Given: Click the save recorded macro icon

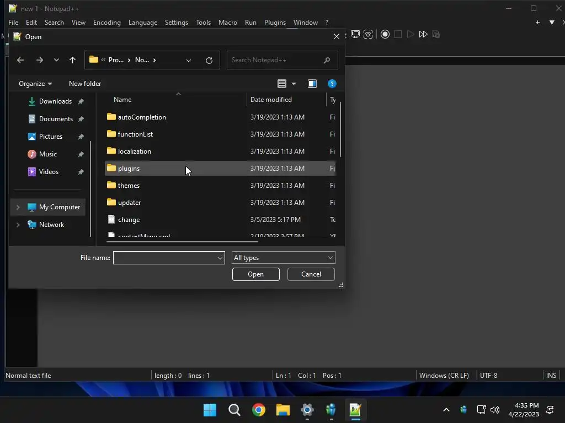Looking at the screenshot, I should [436, 34].
